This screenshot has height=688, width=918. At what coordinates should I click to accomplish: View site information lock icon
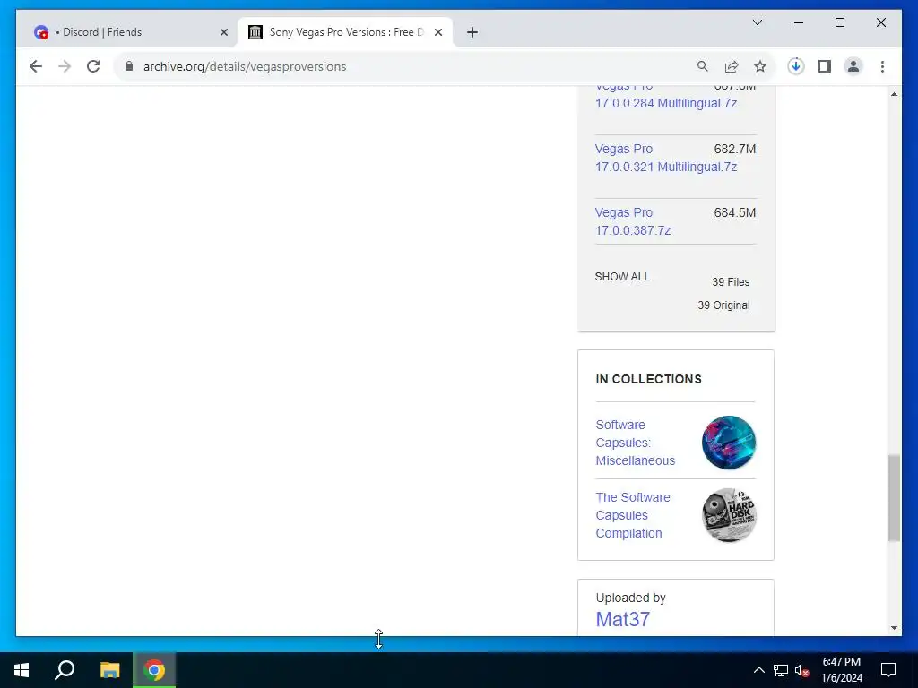(129, 66)
